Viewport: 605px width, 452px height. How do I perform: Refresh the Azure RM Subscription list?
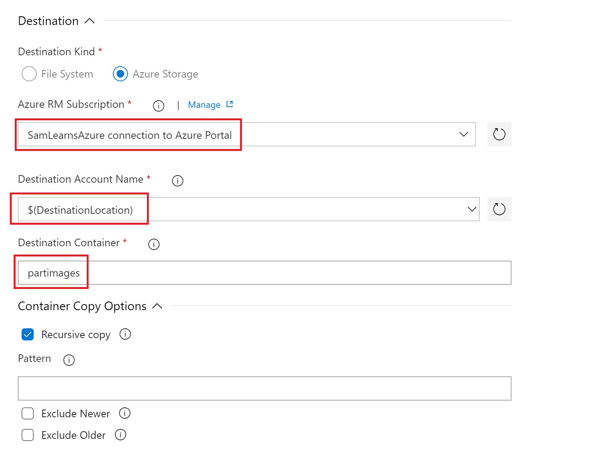[499, 134]
